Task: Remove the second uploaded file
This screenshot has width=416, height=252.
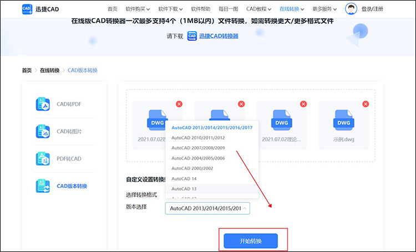Action: 241,104
